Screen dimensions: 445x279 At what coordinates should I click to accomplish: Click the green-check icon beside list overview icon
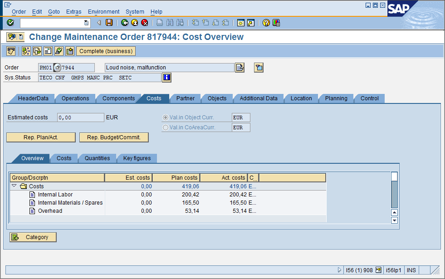pos(59,51)
